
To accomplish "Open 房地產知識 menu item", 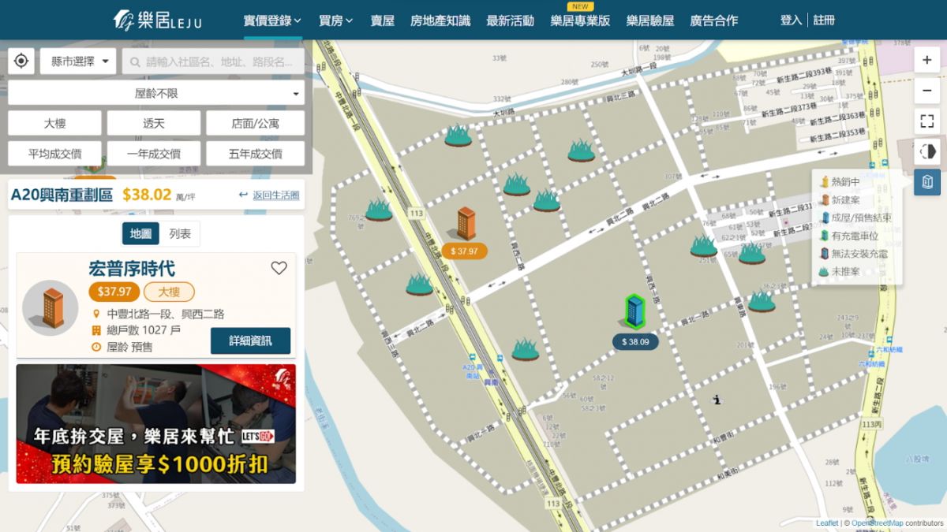I will [x=440, y=20].
